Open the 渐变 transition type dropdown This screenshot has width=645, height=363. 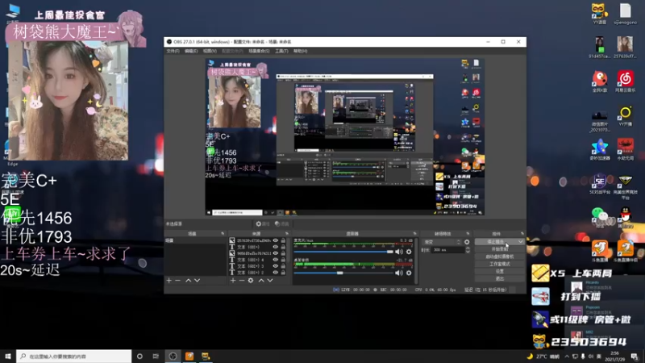[441, 242]
